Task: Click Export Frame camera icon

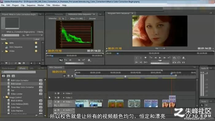Action: click(x=183, y=58)
